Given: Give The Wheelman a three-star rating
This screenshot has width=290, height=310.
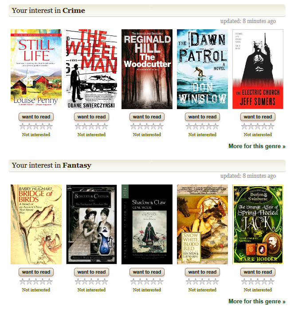Looking at the screenshot, I should (91, 126).
